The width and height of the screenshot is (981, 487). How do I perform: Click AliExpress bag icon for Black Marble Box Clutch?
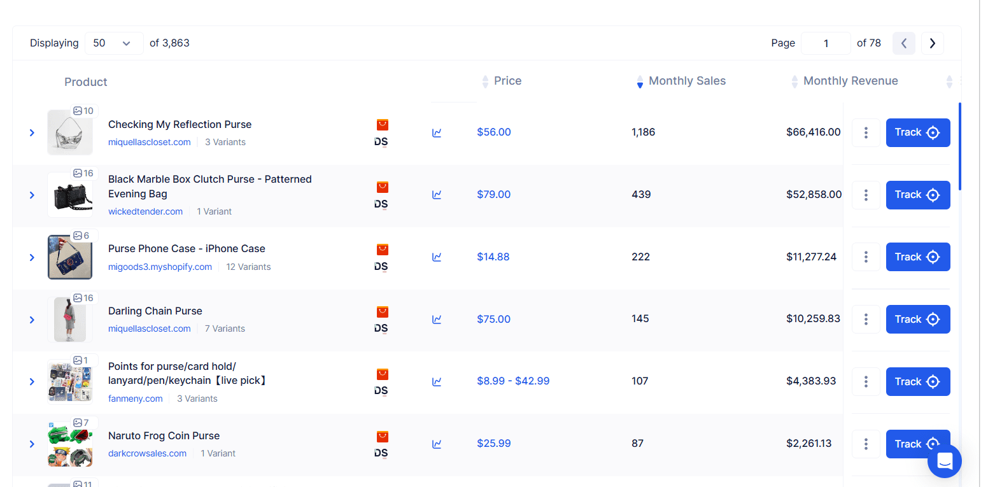(382, 187)
